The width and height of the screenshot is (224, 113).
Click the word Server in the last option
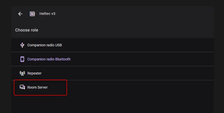pos(43,87)
